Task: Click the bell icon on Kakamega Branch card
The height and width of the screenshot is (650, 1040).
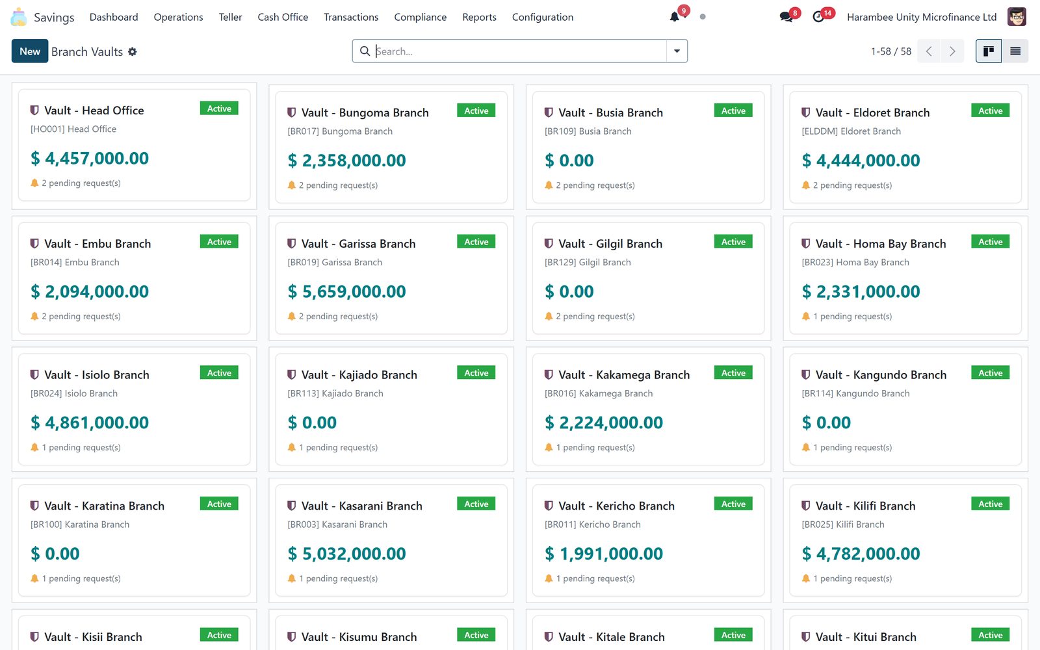Action: [549, 447]
